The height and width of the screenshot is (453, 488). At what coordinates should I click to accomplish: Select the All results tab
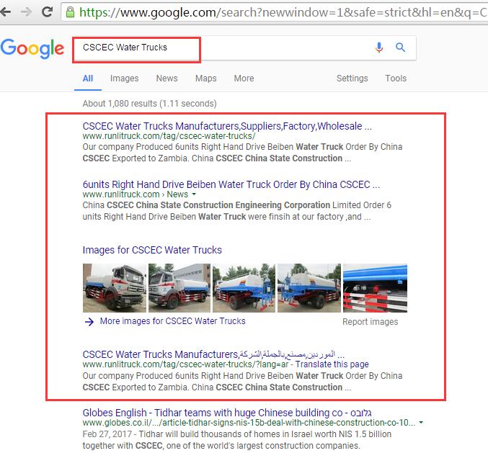point(88,79)
